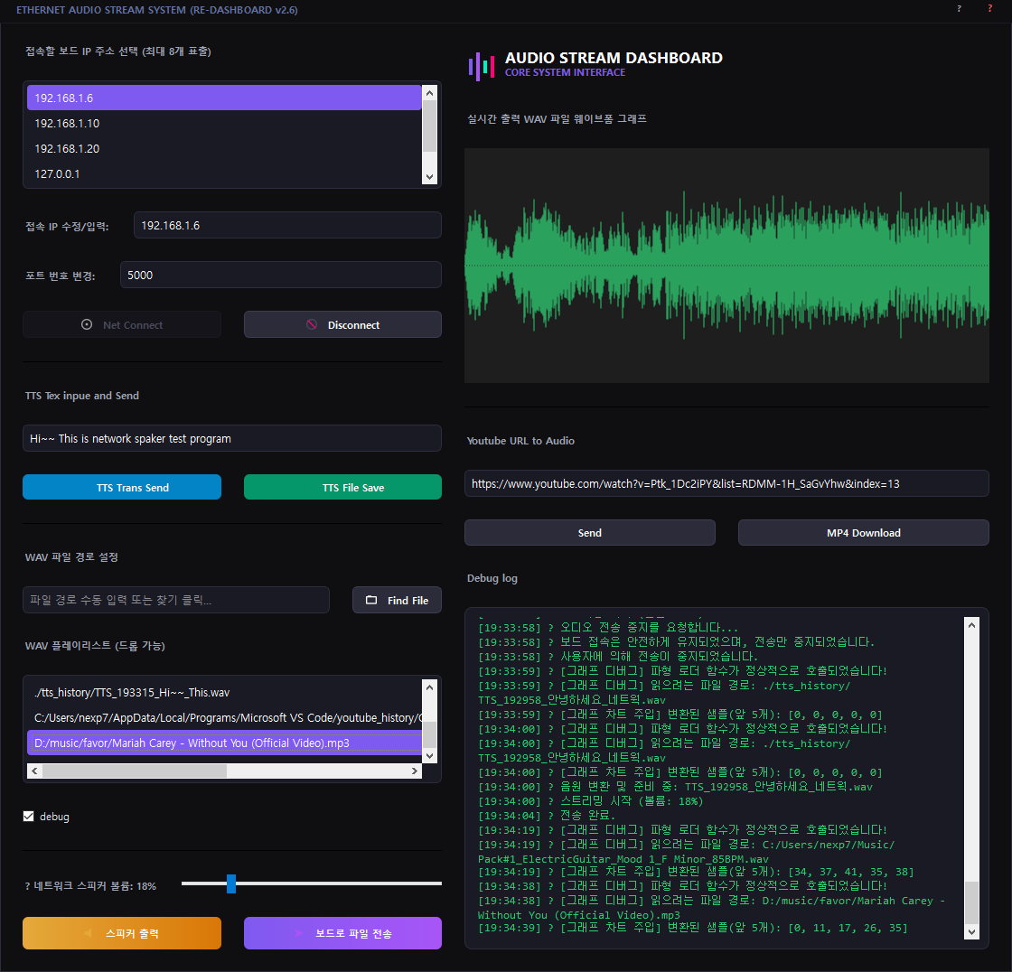Click the YouTube Send button
The width and height of the screenshot is (1012, 972).
click(x=590, y=532)
